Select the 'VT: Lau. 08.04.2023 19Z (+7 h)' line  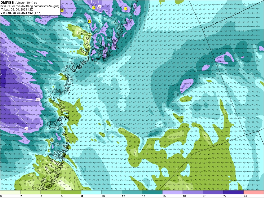21,13
